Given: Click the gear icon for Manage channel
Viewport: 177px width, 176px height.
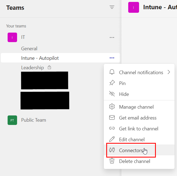Looking at the screenshot, I should click(112, 107).
